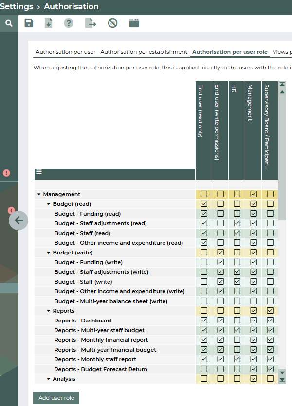The height and width of the screenshot is (406, 292).
Task: Click the window icon in the toolbar
Action: 134,23
